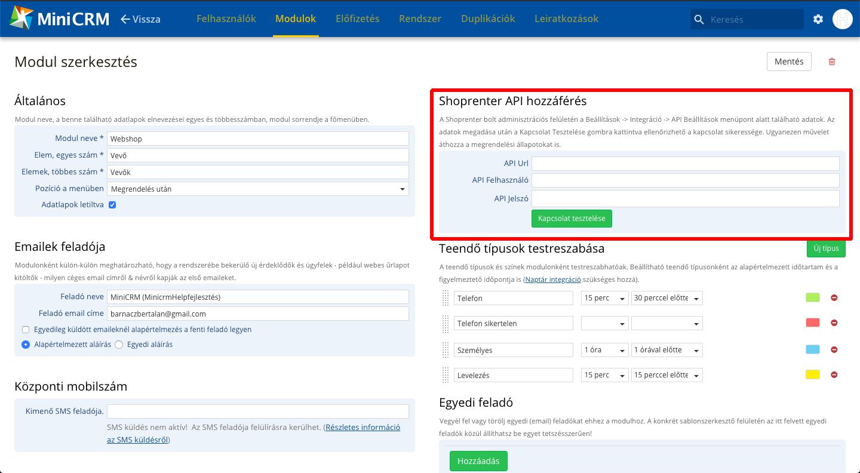Edit the Modul neve field
860x473 pixels.
[x=258, y=139]
